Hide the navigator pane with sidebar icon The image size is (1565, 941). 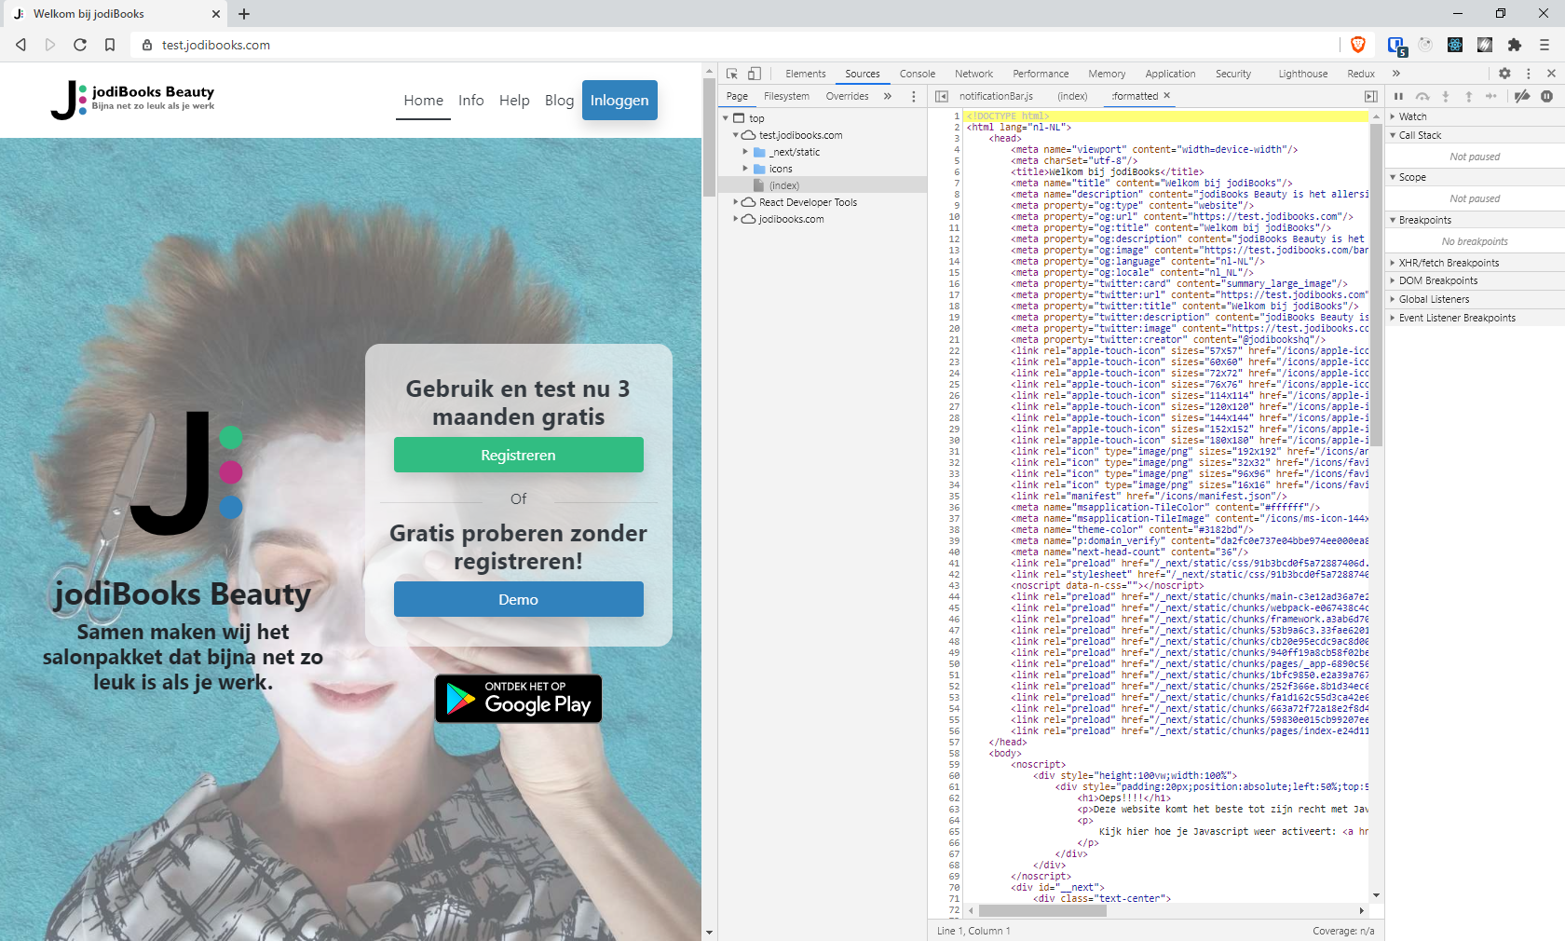point(942,96)
